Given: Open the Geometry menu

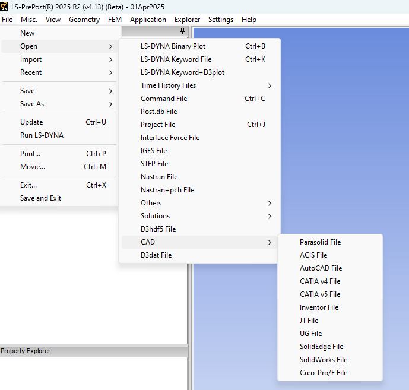Looking at the screenshot, I should [x=84, y=20].
